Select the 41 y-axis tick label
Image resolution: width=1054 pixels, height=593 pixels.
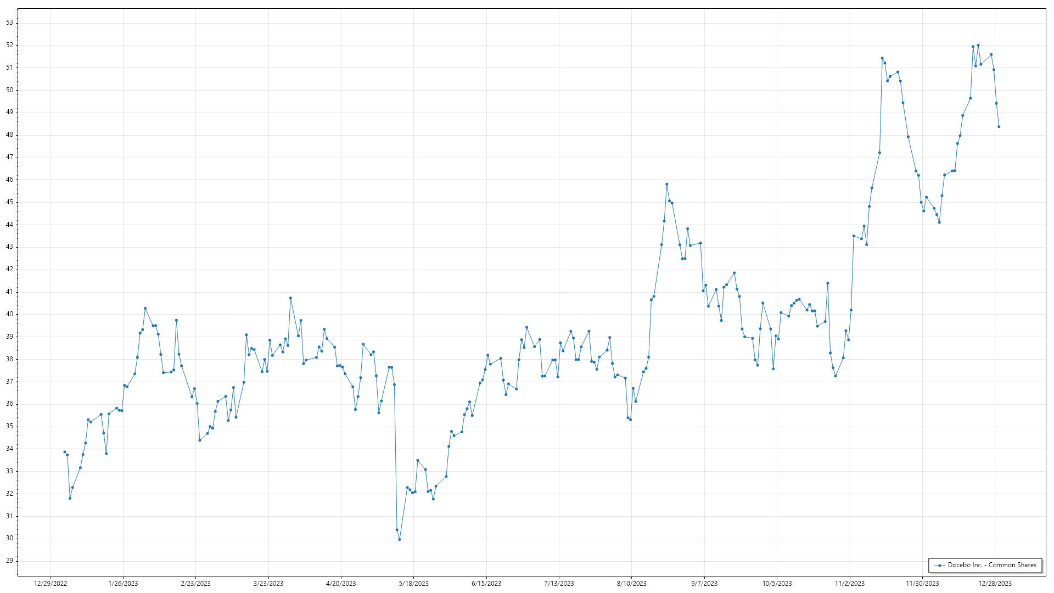tap(9, 292)
